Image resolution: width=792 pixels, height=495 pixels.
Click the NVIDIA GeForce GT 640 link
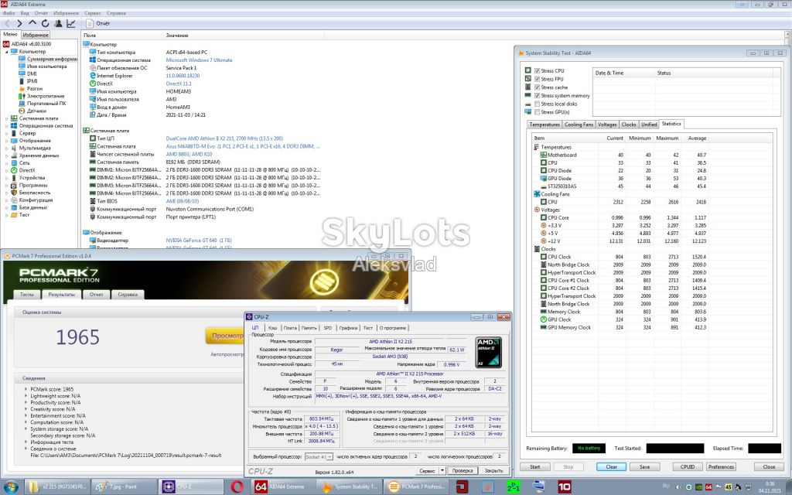199,241
